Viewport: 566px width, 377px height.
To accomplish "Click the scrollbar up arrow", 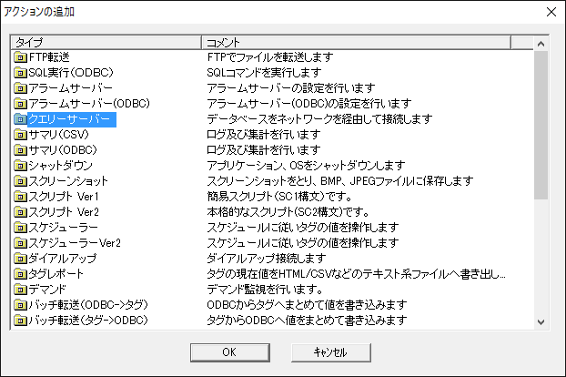I will coord(541,43).
